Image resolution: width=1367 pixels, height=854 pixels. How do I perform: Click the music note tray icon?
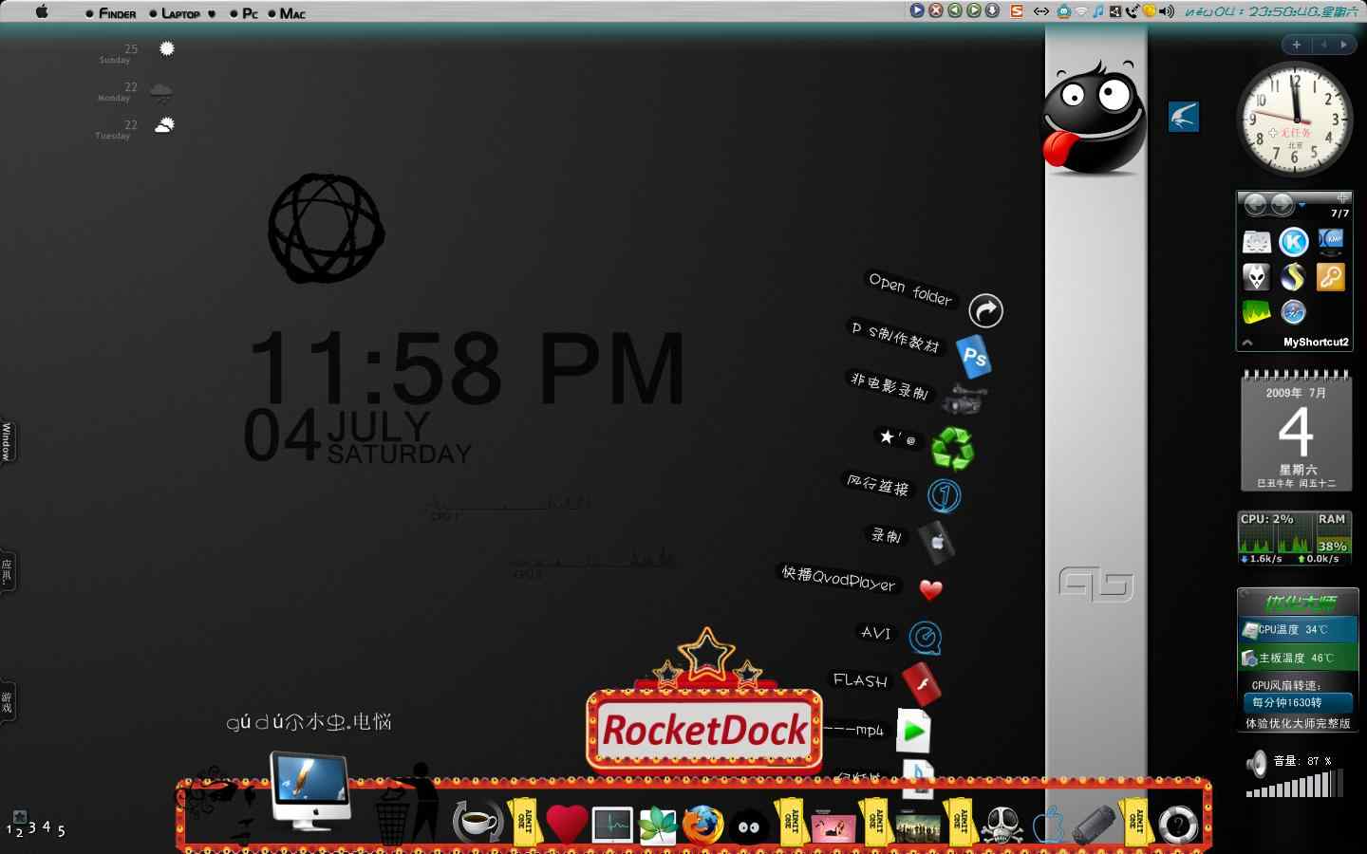coord(1098,11)
